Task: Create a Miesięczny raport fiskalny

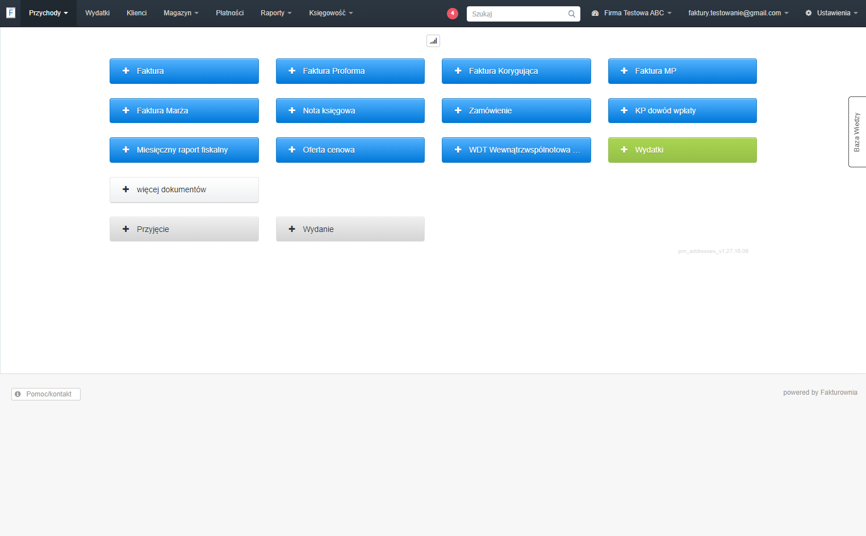Action: click(x=184, y=150)
